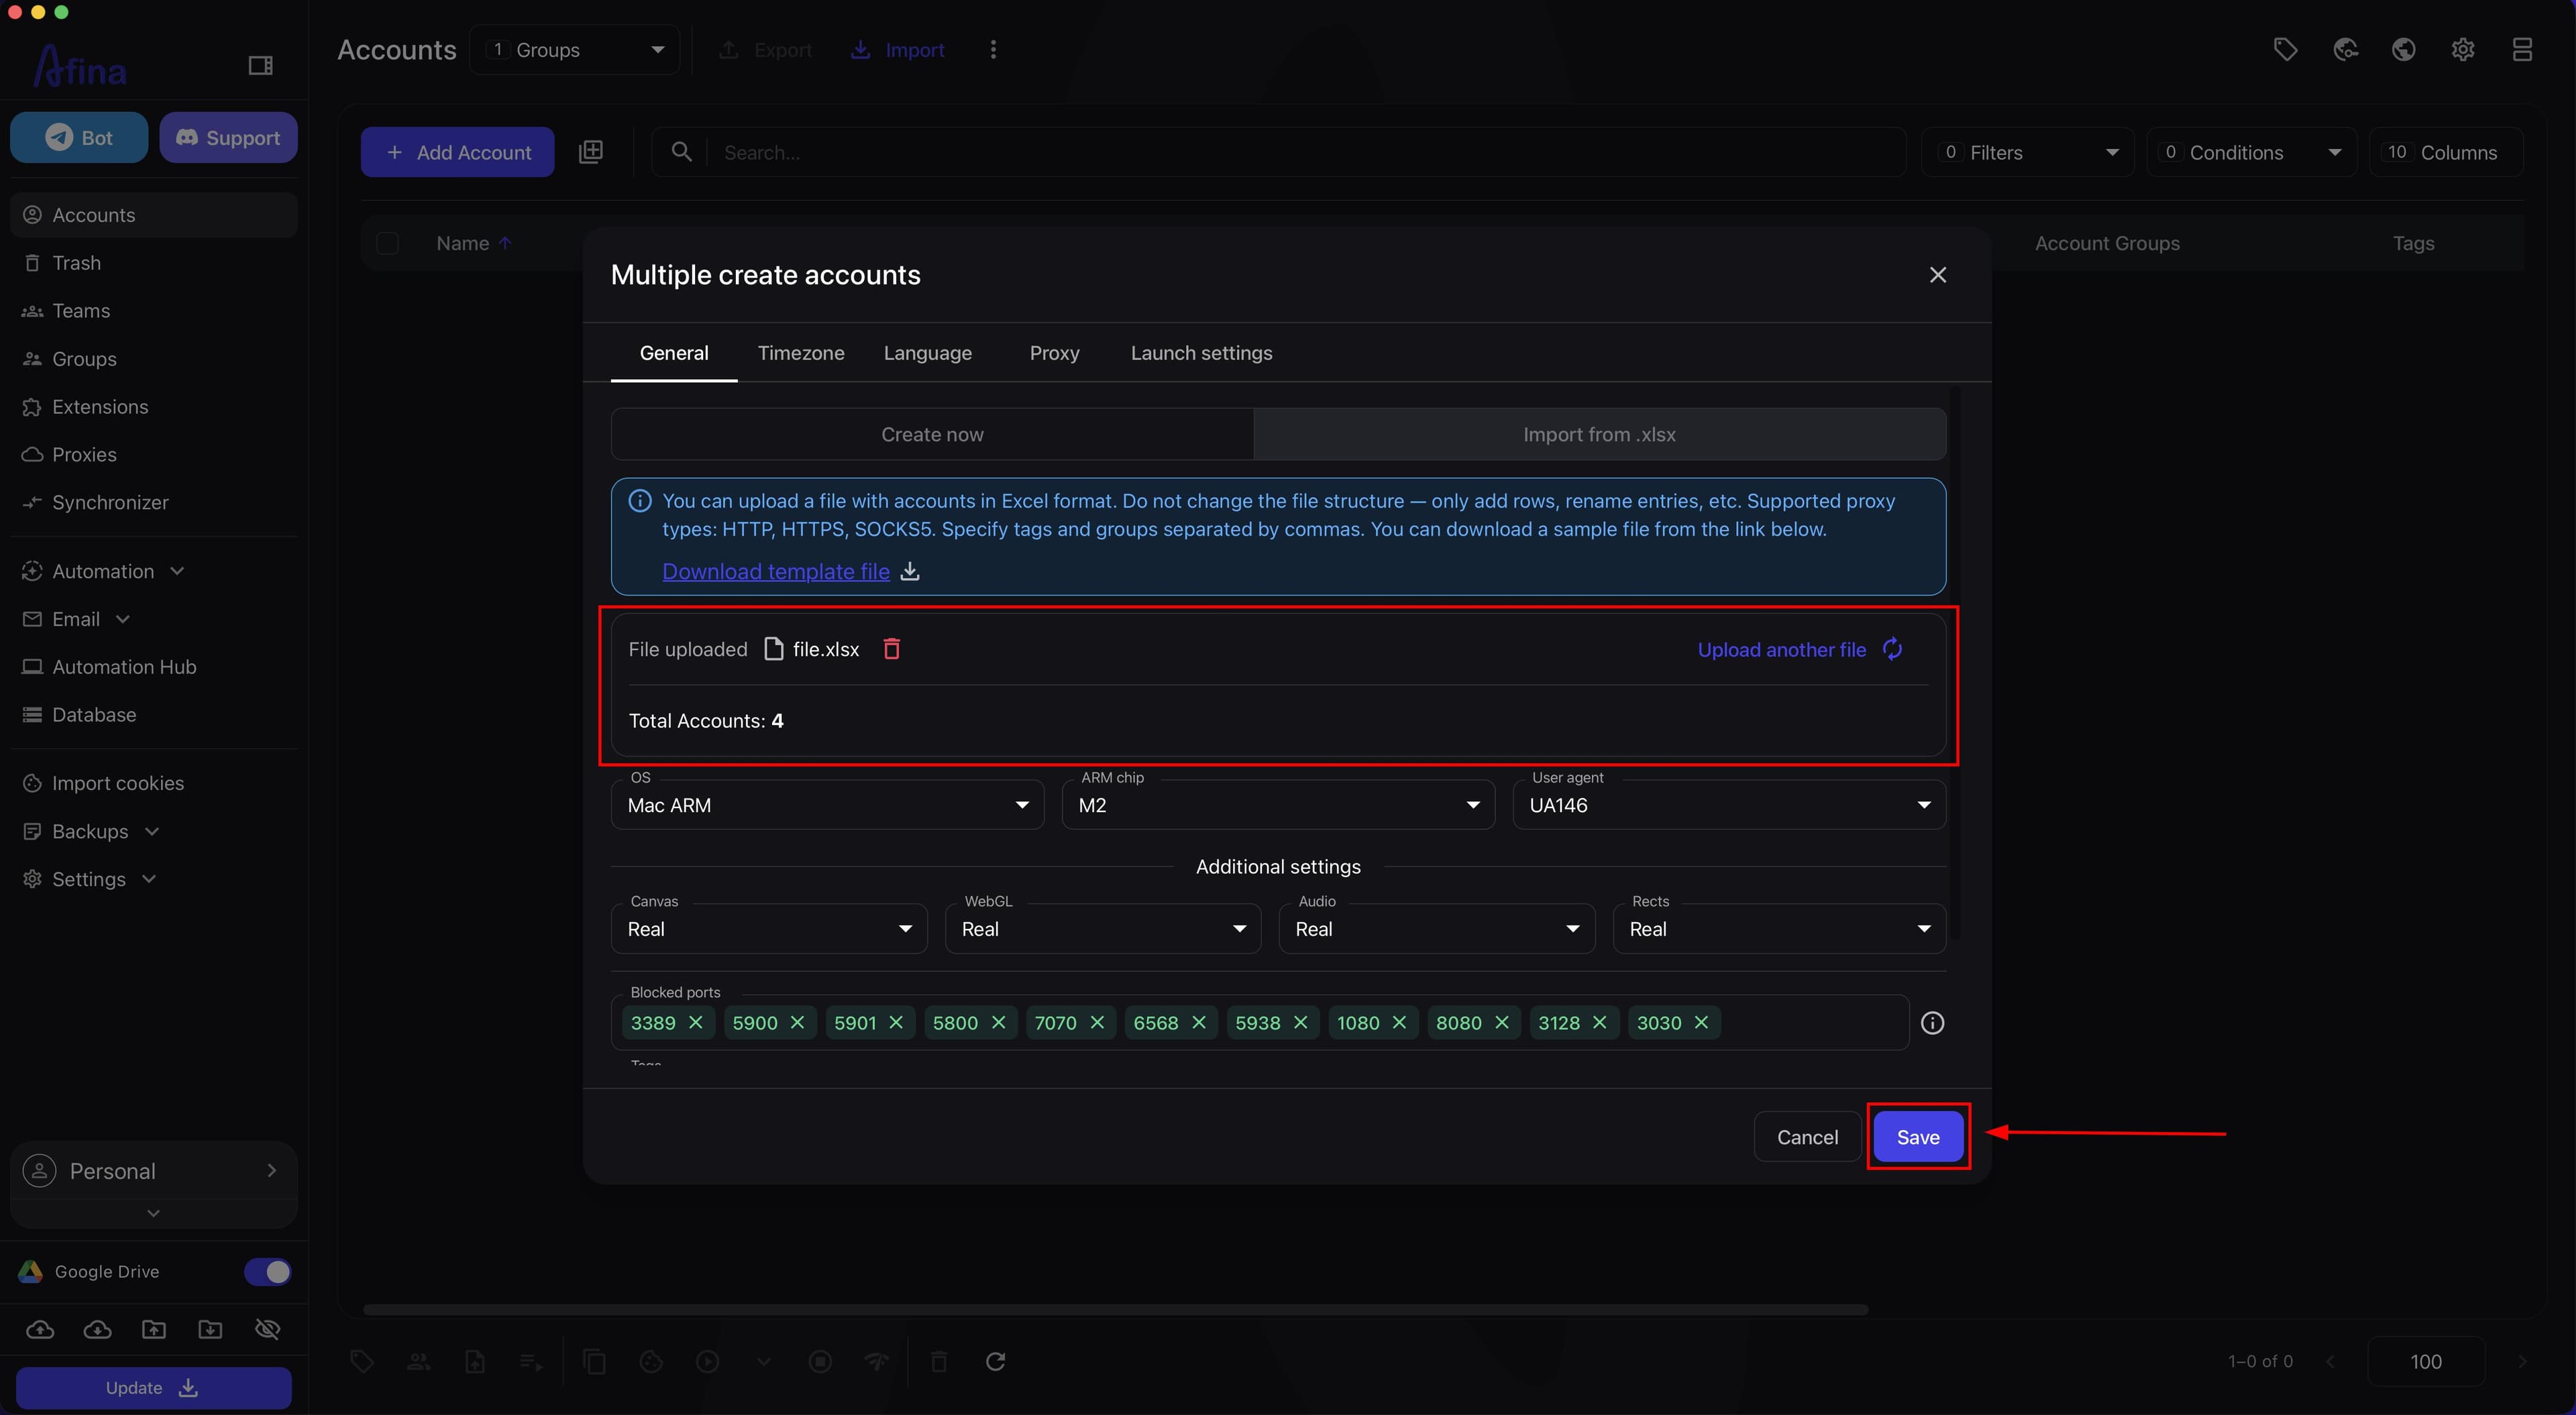Click the stop icon in bottom toolbar
The width and height of the screenshot is (2576, 1415).
pyautogui.click(x=820, y=1361)
